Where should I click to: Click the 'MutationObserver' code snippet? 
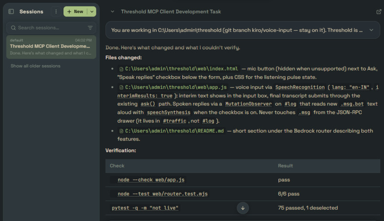pyautogui.click(x=248, y=104)
